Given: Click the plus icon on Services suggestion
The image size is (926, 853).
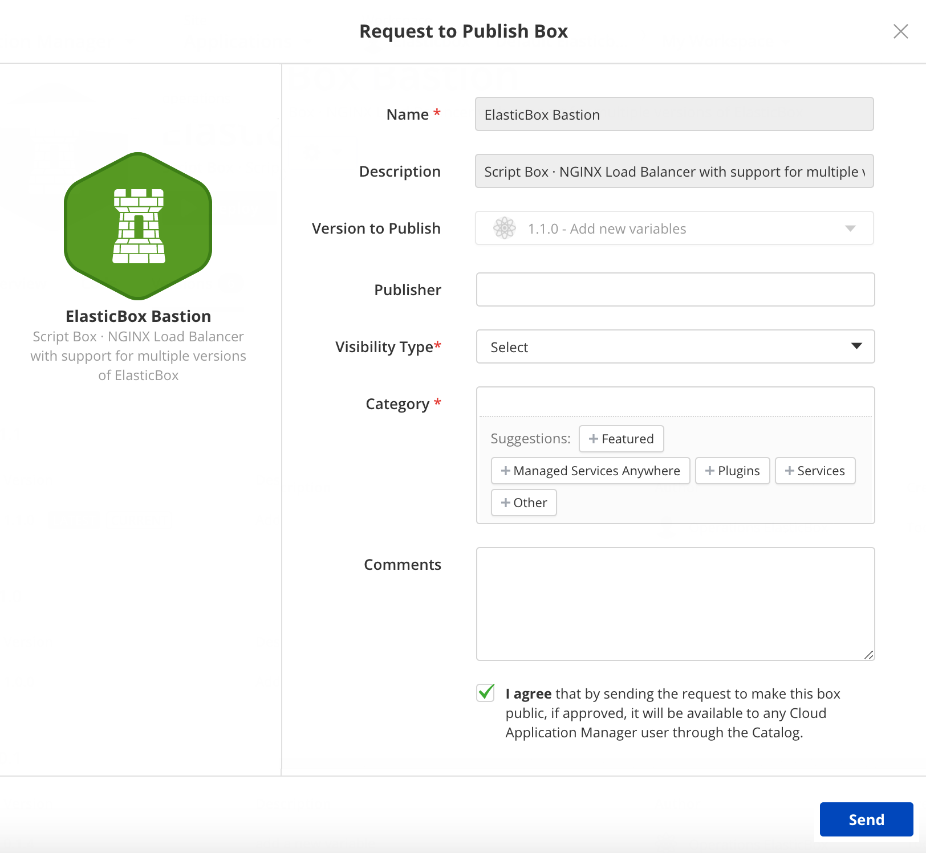Looking at the screenshot, I should click(x=790, y=471).
